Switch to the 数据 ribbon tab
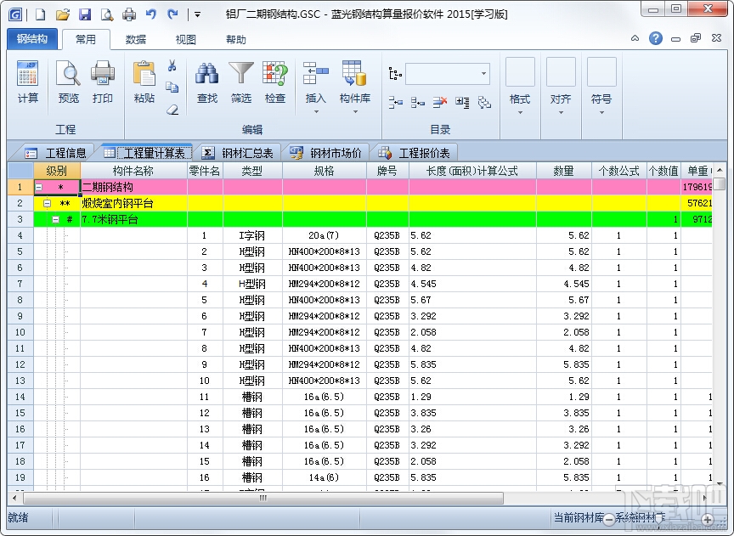Image resolution: width=734 pixels, height=536 pixels. pos(136,39)
